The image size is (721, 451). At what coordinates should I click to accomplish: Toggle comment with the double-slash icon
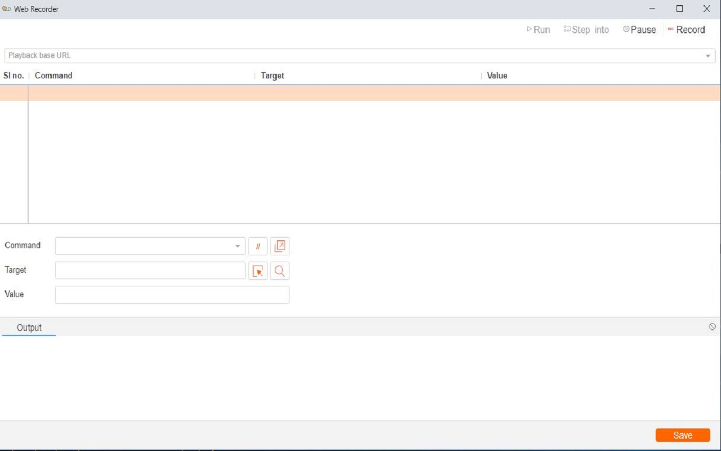258,246
